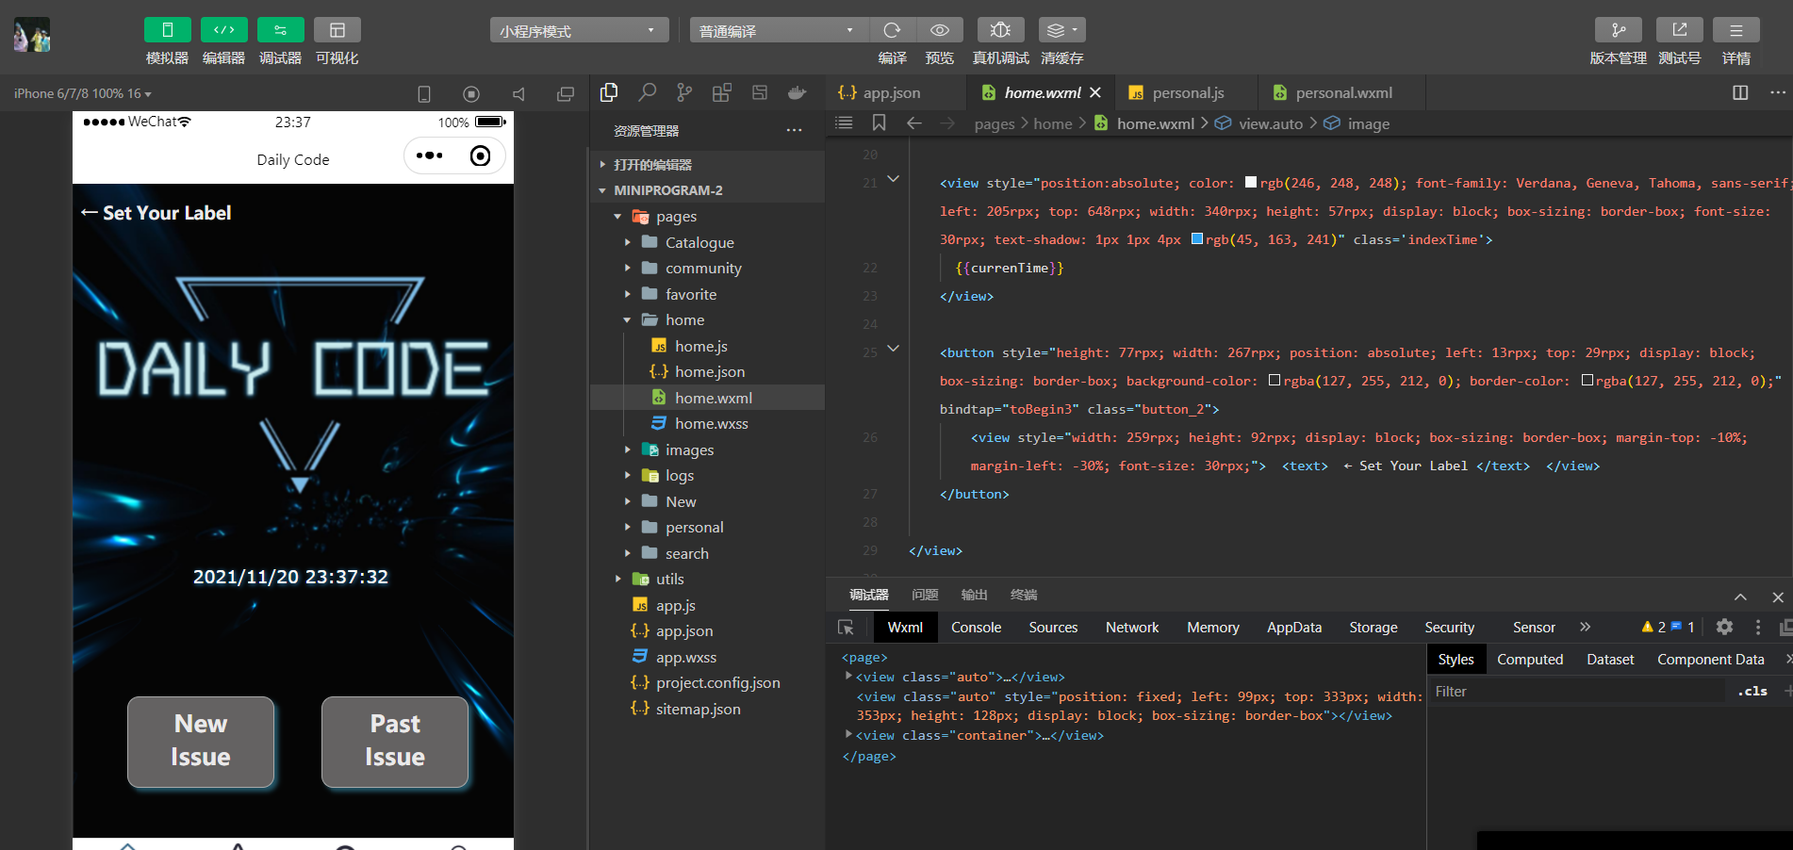Image resolution: width=1793 pixels, height=850 pixels.
Task: Collapse the MINIPROGRAM-2 project root
Action: click(707, 190)
